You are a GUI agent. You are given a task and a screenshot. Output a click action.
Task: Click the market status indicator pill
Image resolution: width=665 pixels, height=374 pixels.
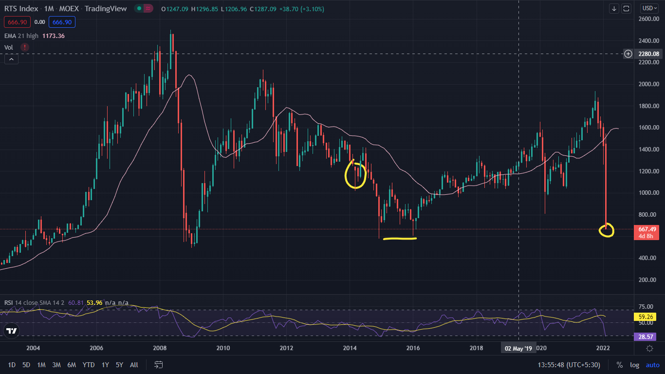coord(143,9)
